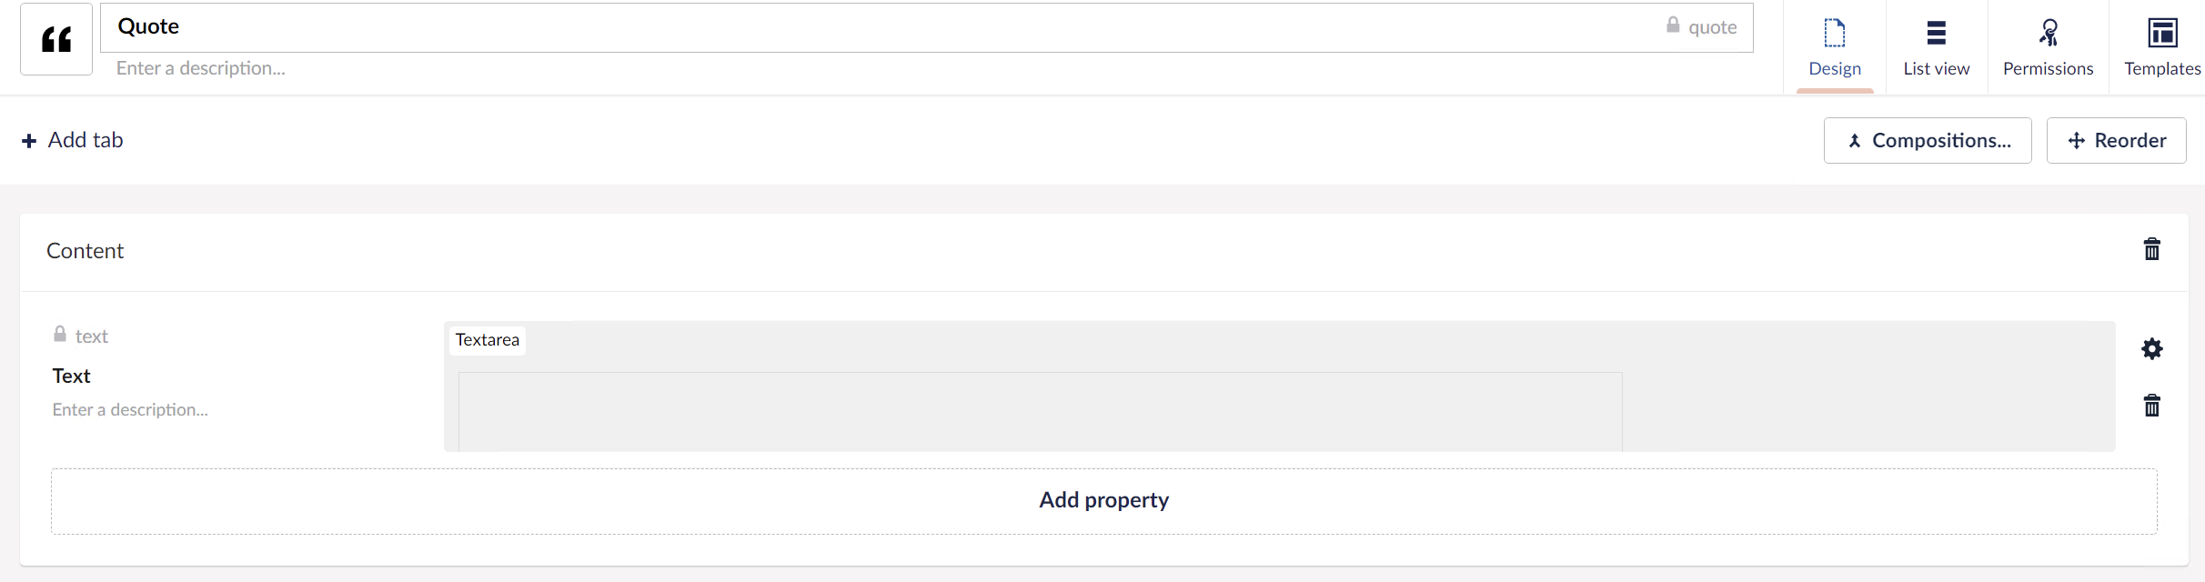Click the Compositions button

(x=1928, y=140)
